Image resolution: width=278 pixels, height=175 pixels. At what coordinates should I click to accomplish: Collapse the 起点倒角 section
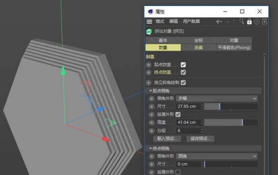[150, 91]
